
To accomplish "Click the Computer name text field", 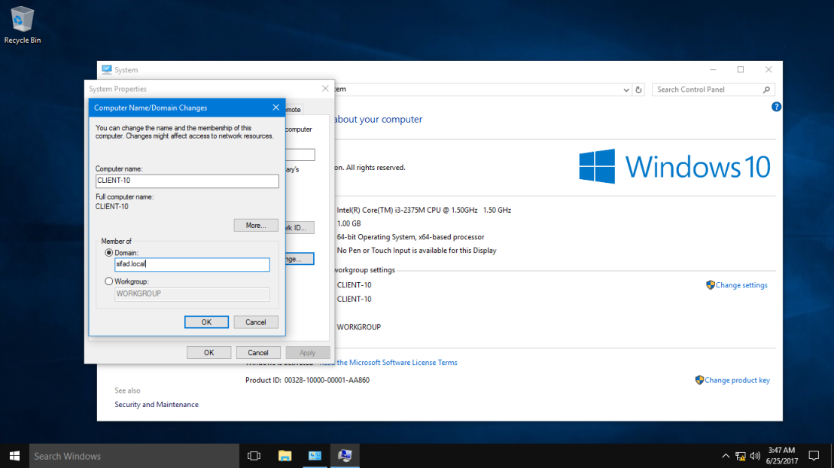I will [187, 181].
